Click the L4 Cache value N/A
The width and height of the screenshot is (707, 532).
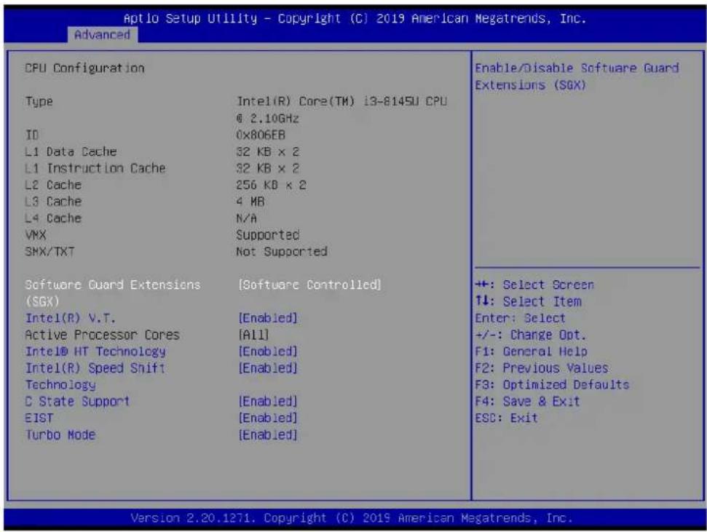247,218
